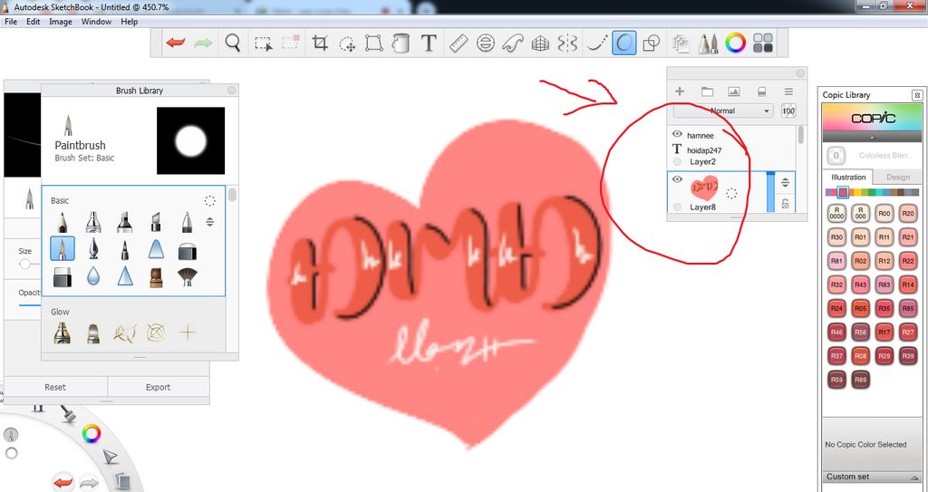Viewport: 928px width, 492px height.
Task: Select the Airbrush in Basic set
Action: (x=93, y=221)
